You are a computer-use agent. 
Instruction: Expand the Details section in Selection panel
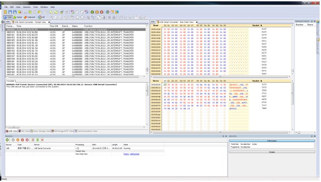[272, 152]
